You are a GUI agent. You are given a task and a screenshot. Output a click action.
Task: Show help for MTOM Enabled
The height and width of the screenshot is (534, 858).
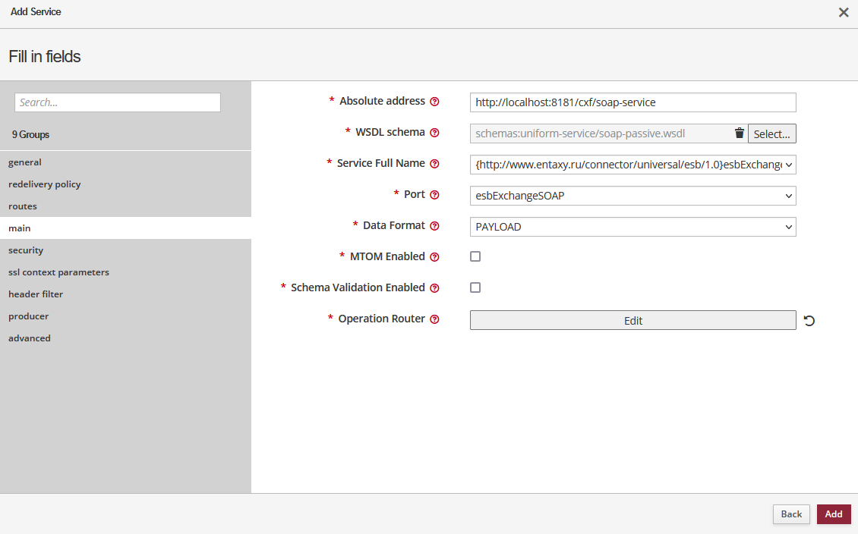(434, 257)
